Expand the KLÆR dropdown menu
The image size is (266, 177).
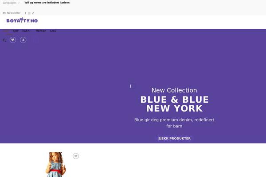27,31
